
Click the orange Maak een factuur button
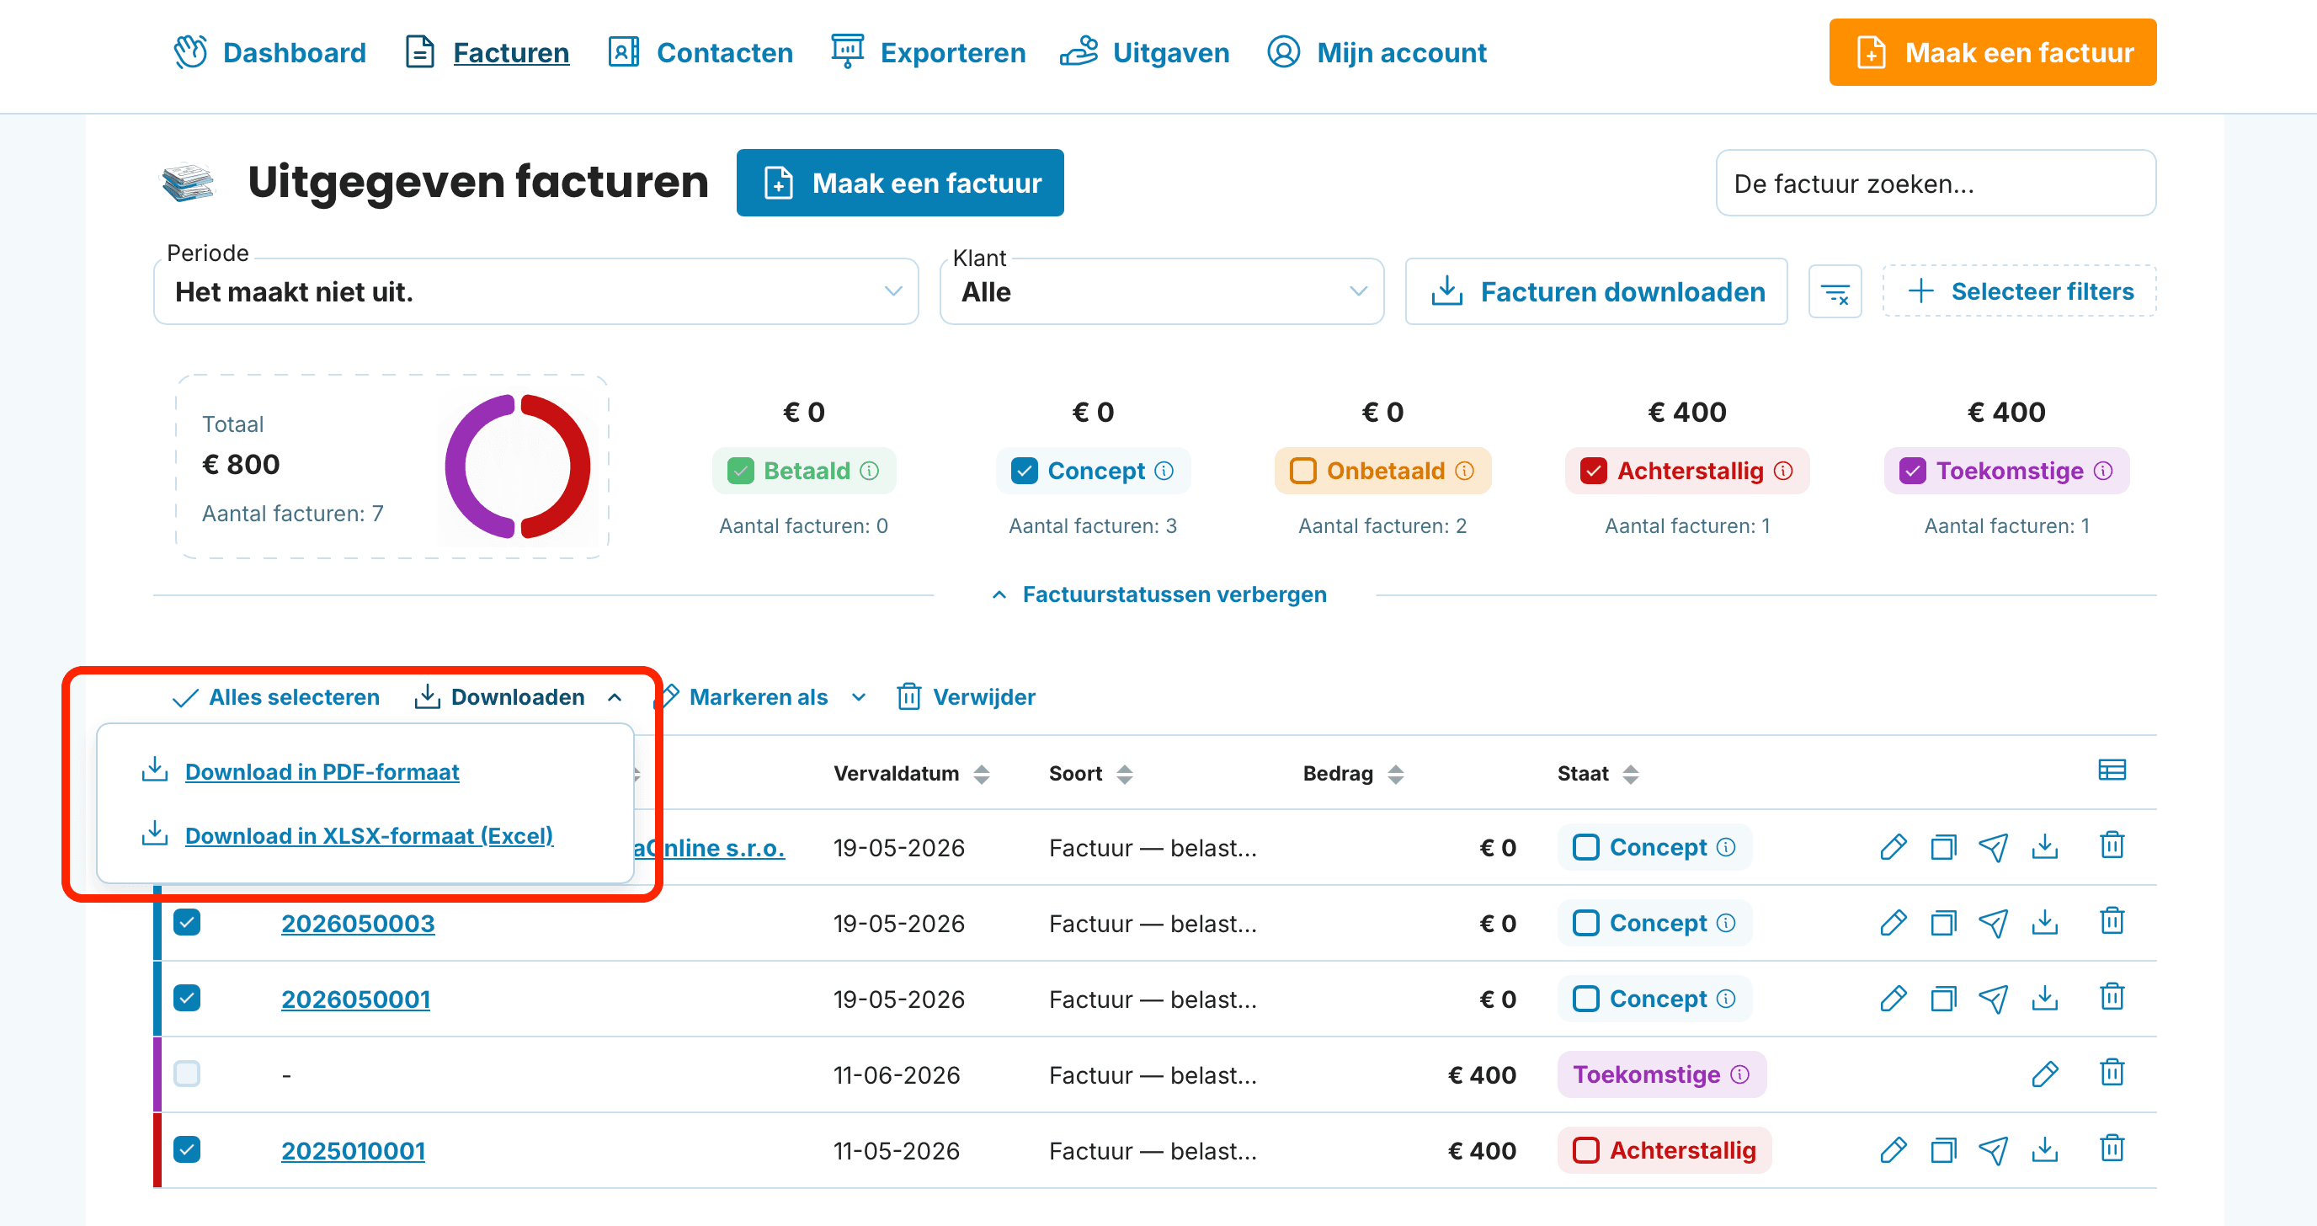pos(1992,52)
